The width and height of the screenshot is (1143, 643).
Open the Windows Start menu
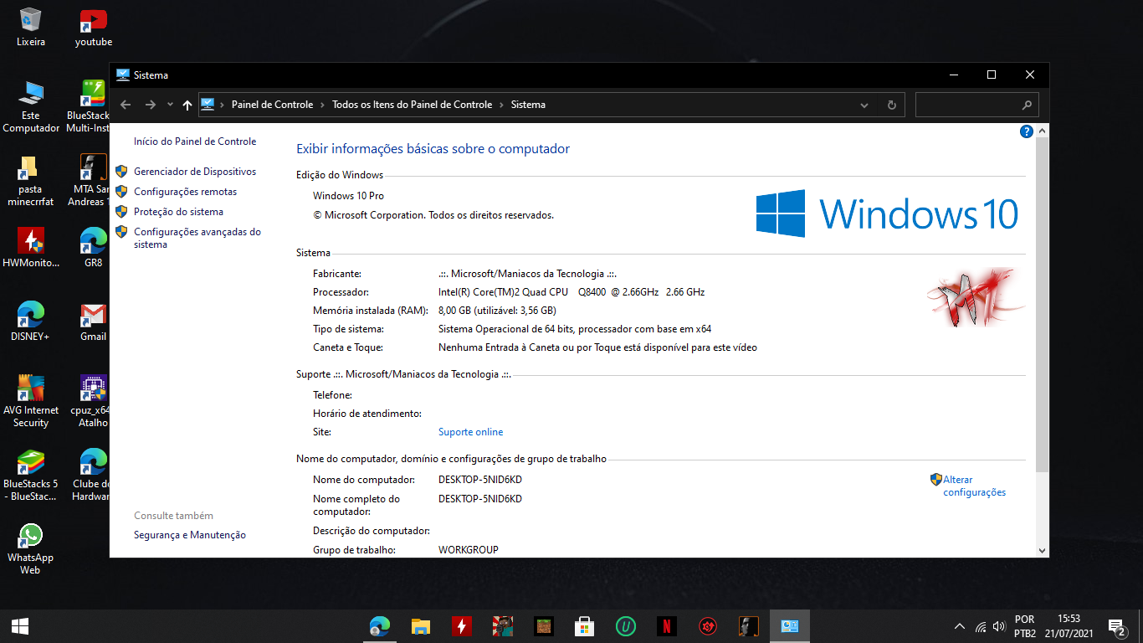20,625
